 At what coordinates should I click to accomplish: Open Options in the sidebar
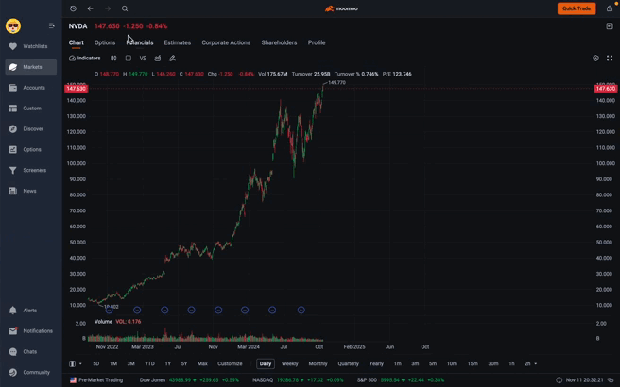point(31,150)
